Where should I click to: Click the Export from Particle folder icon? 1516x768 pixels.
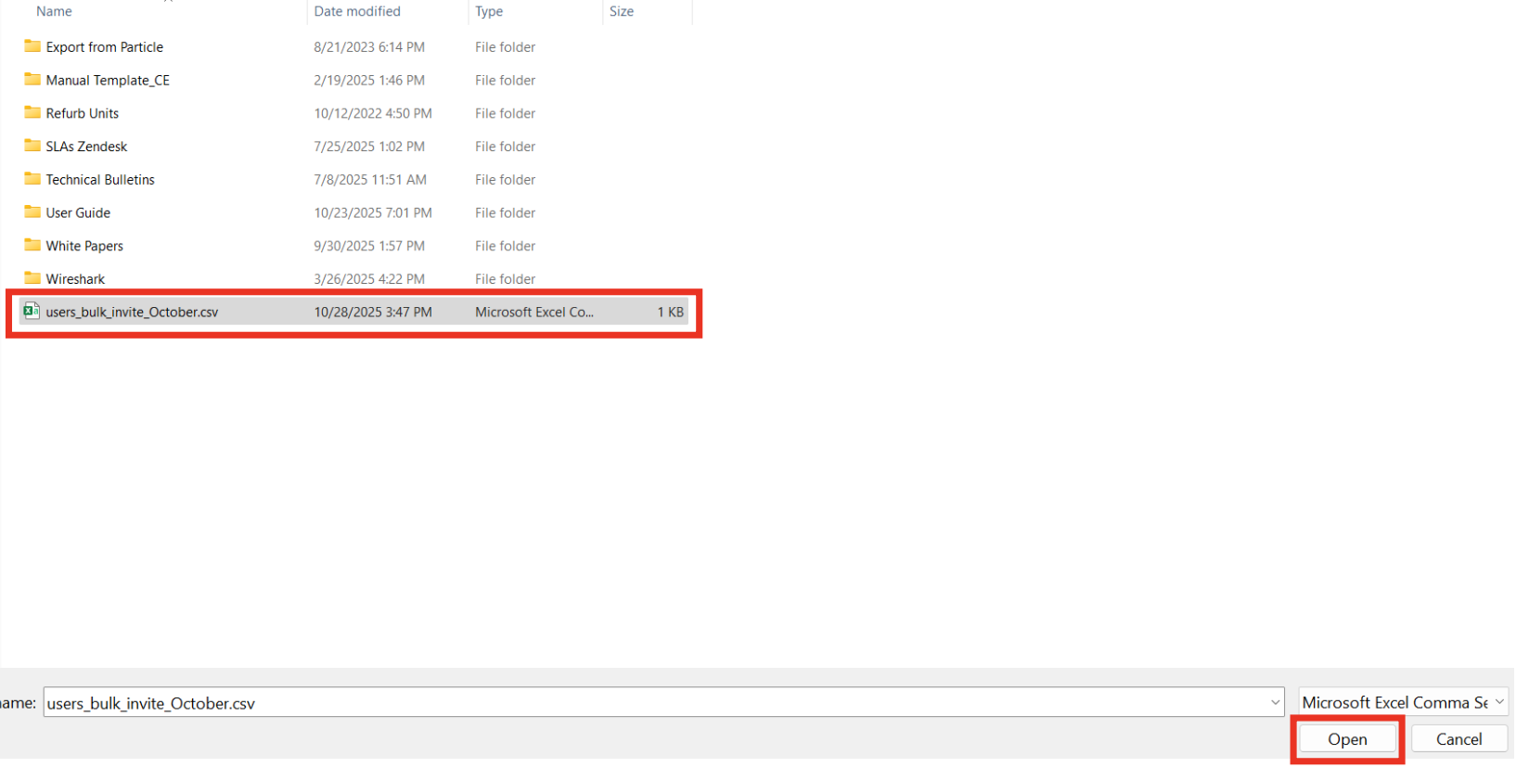click(32, 46)
